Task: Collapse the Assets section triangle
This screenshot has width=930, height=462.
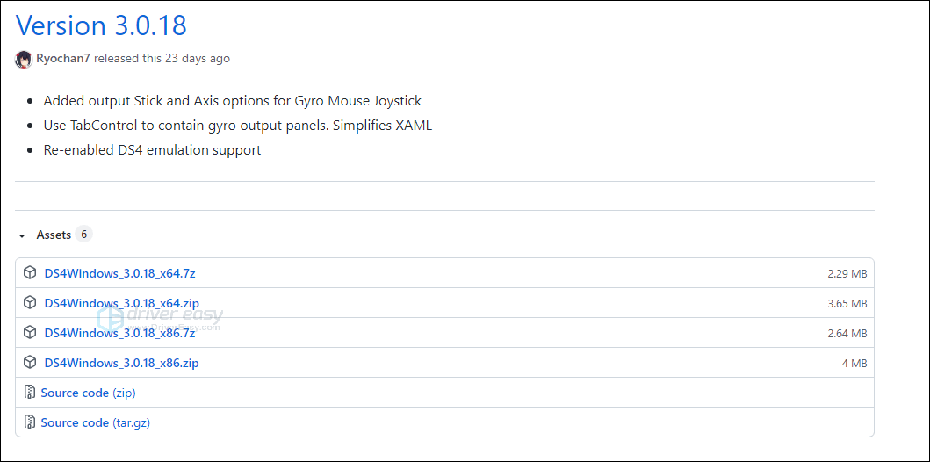Action: [x=23, y=236]
